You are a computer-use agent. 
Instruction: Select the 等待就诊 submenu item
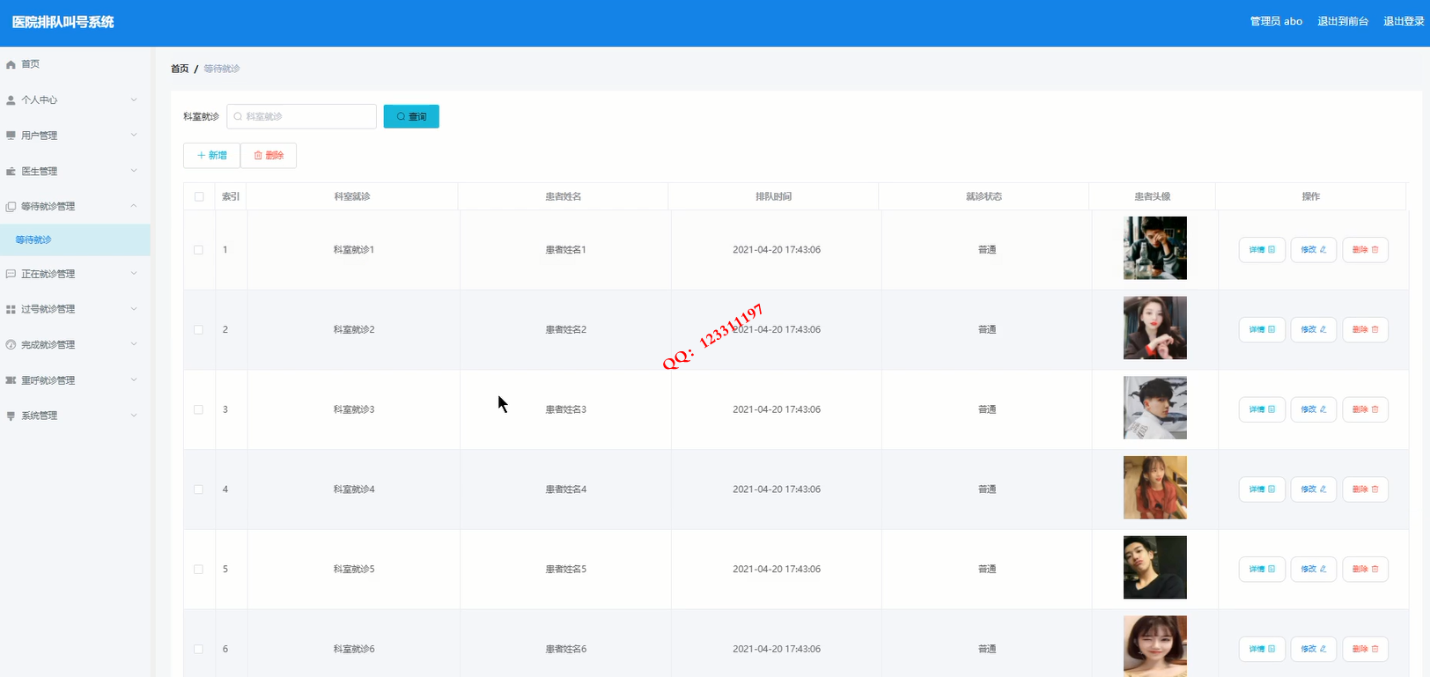(x=75, y=239)
